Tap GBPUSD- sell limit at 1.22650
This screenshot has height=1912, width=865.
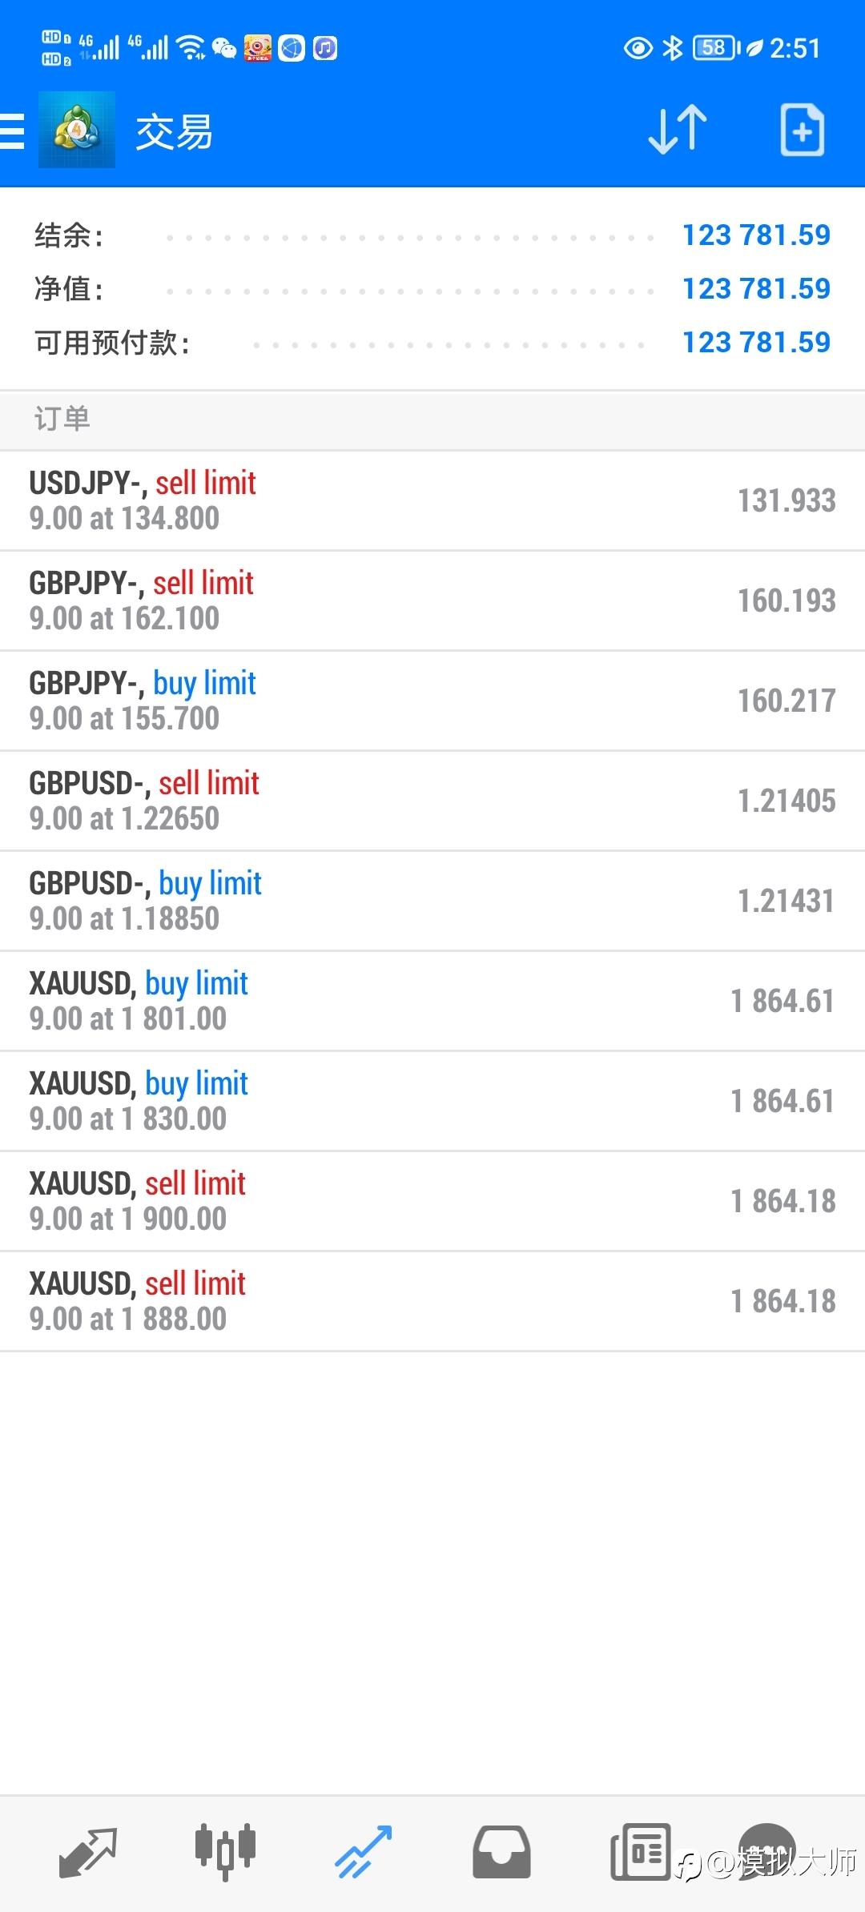point(432,801)
